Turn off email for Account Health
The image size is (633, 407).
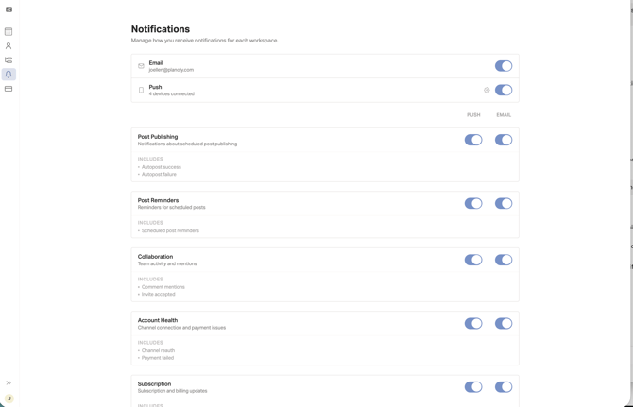(504, 324)
